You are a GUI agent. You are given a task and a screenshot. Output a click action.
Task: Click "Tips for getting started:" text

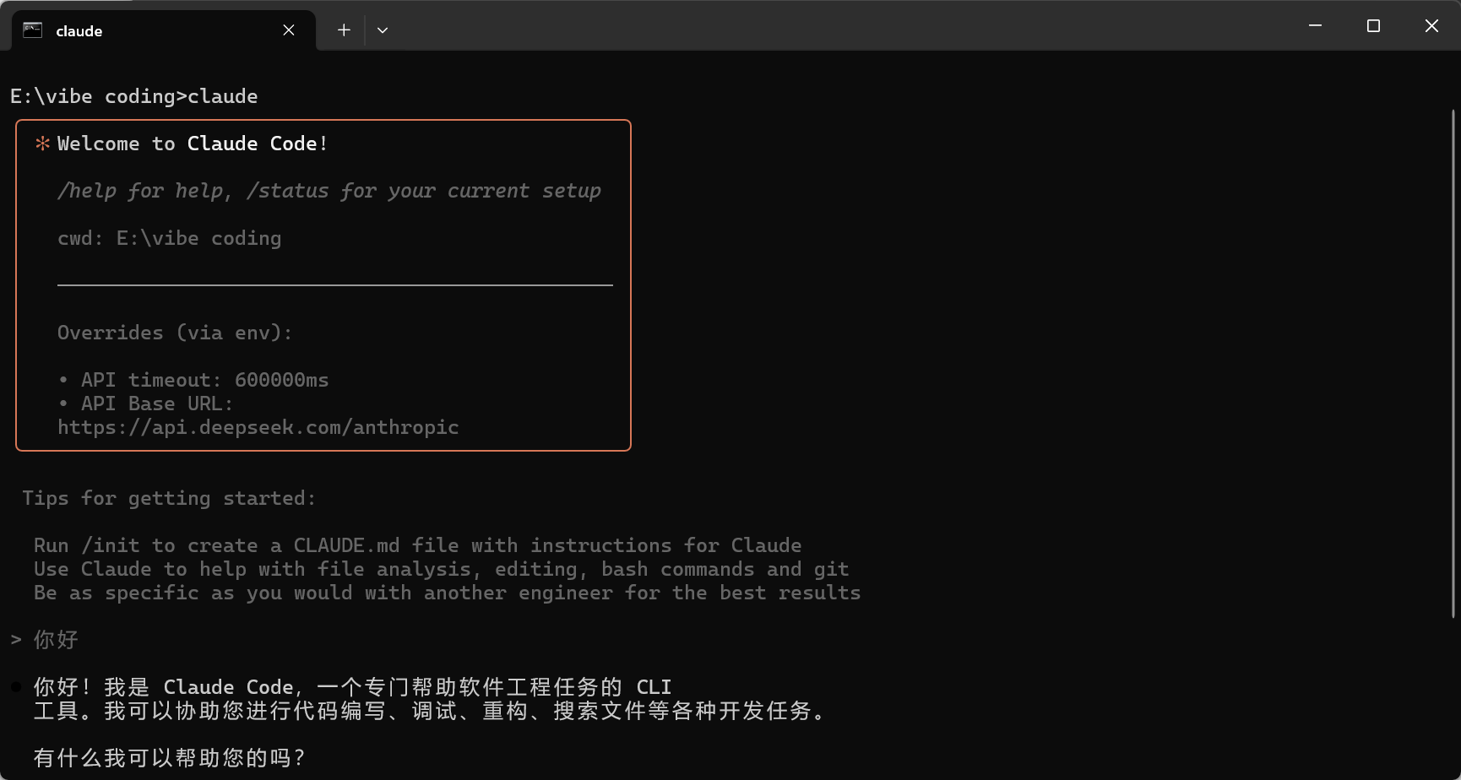point(169,498)
